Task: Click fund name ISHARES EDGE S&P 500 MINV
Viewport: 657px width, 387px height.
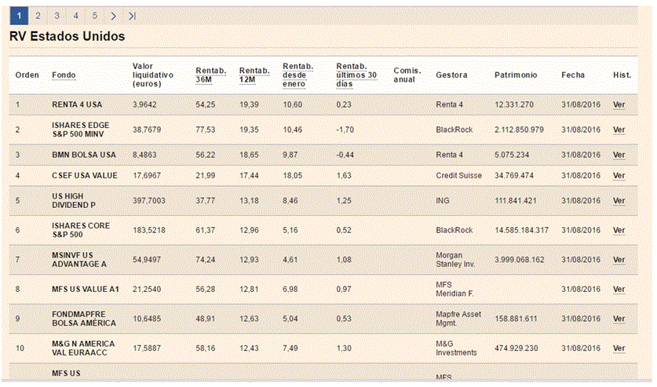Action: pyautogui.click(x=80, y=130)
